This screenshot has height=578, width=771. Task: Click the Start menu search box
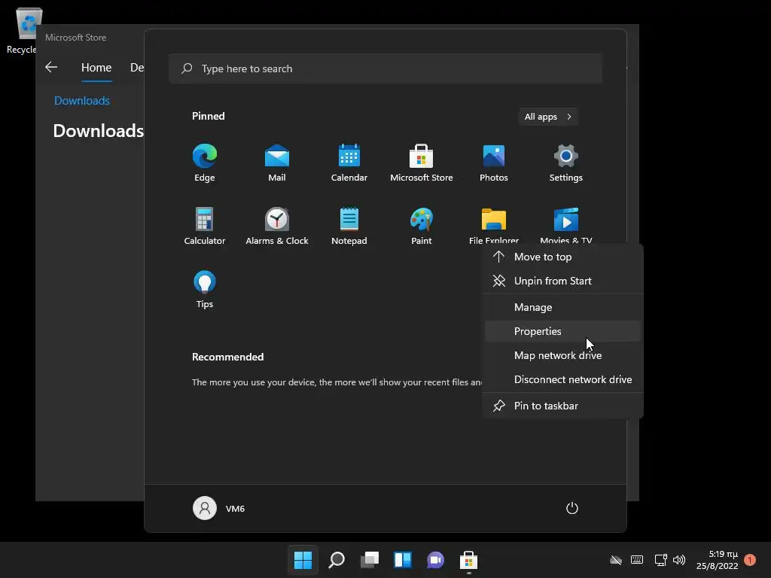[x=385, y=68]
